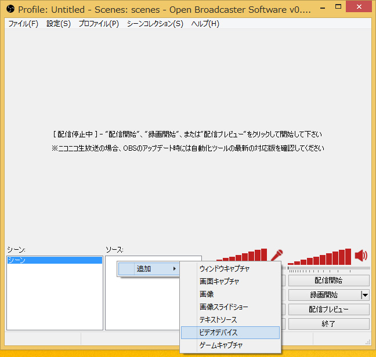Image resolution: width=376 pixels, height=357 pixels.
Task: Choose ウィンドウキャプチャ from the add menu
Action: click(x=230, y=269)
